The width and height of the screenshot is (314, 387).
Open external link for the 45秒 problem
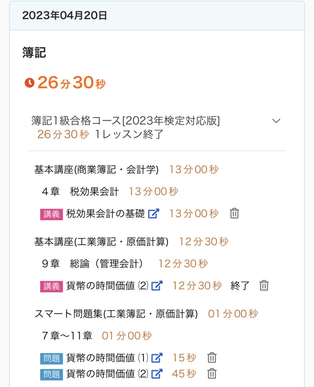(x=157, y=374)
